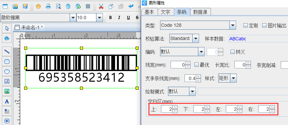Undo with the blue arrow icon
This screenshot has height=125, width=288.
[131, 7]
